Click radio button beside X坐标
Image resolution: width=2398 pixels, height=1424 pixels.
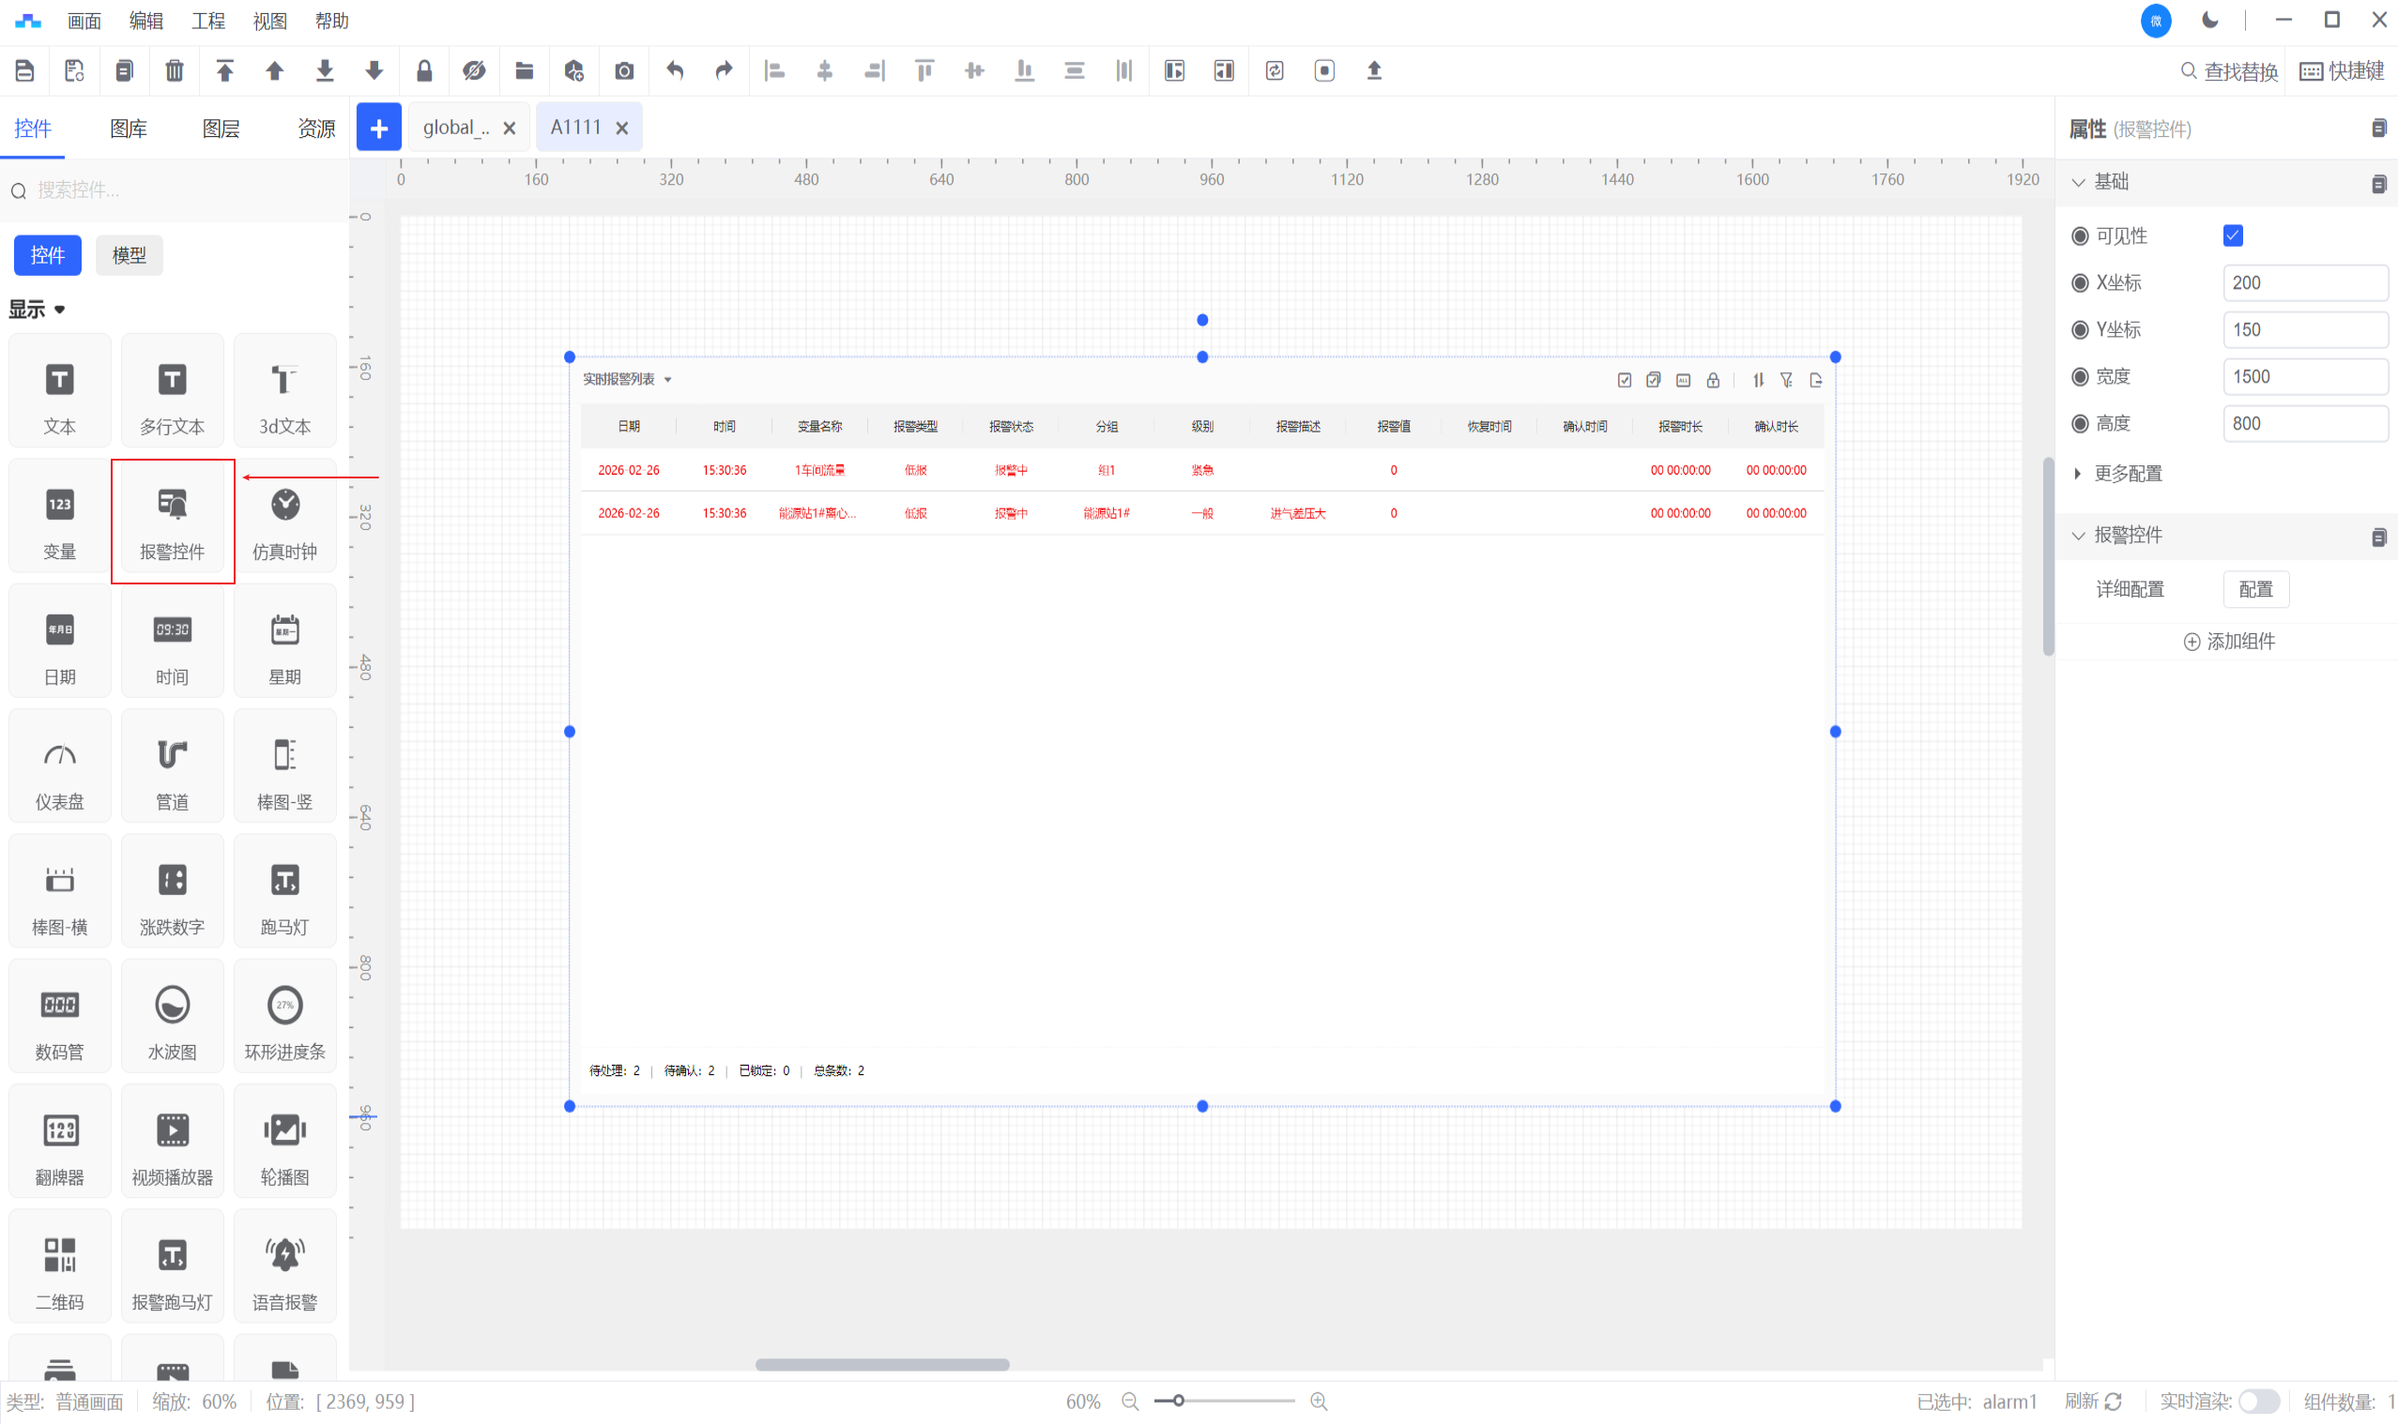(2079, 283)
